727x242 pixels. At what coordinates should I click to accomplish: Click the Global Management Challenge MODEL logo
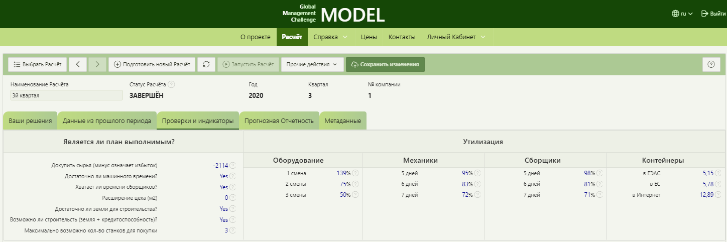pos(333,14)
